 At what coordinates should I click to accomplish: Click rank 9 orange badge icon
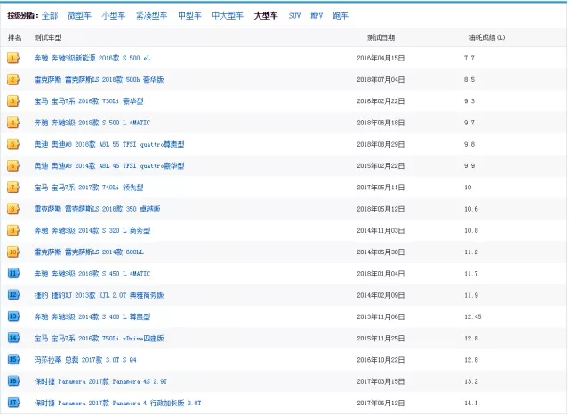pyautogui.click(x=13, y=230)
